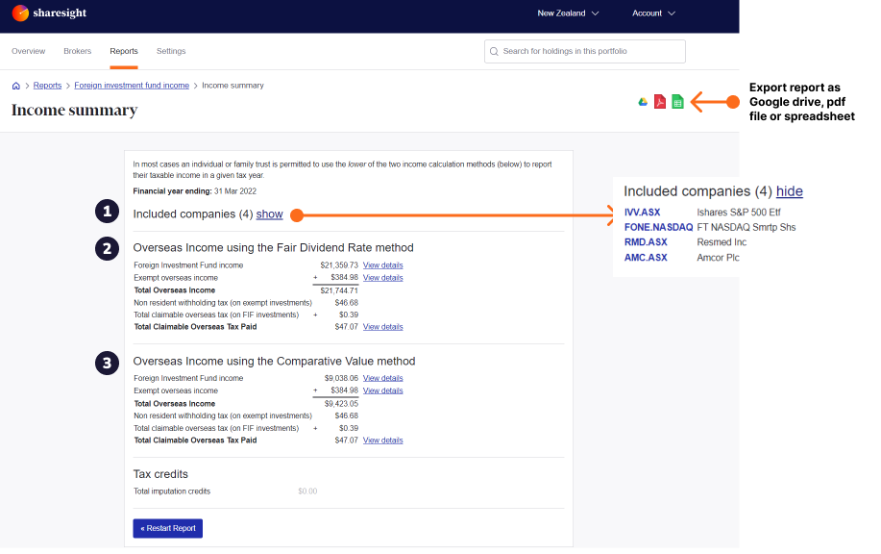Image resolution: width=881 pixels, height=554 pixels.
Task: Export the report to Google Drive
Action: [643, 100]
